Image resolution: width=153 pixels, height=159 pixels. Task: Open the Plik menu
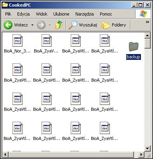tap(8, 14)
